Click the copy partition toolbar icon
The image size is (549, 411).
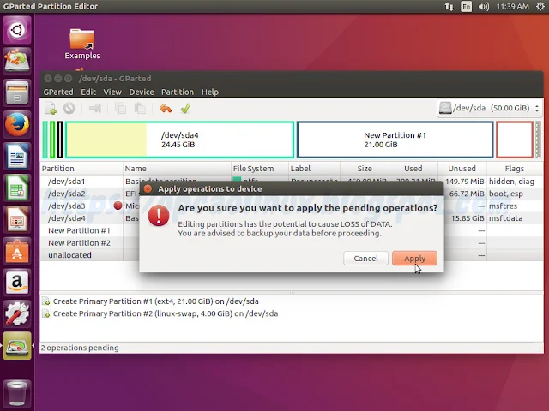[120, 109]
